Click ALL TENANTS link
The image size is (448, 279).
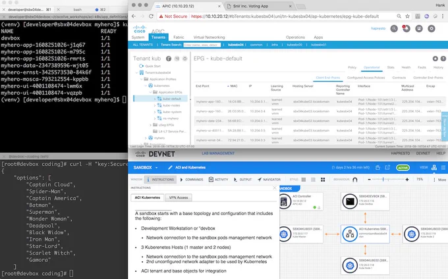[x=142, y=45]
